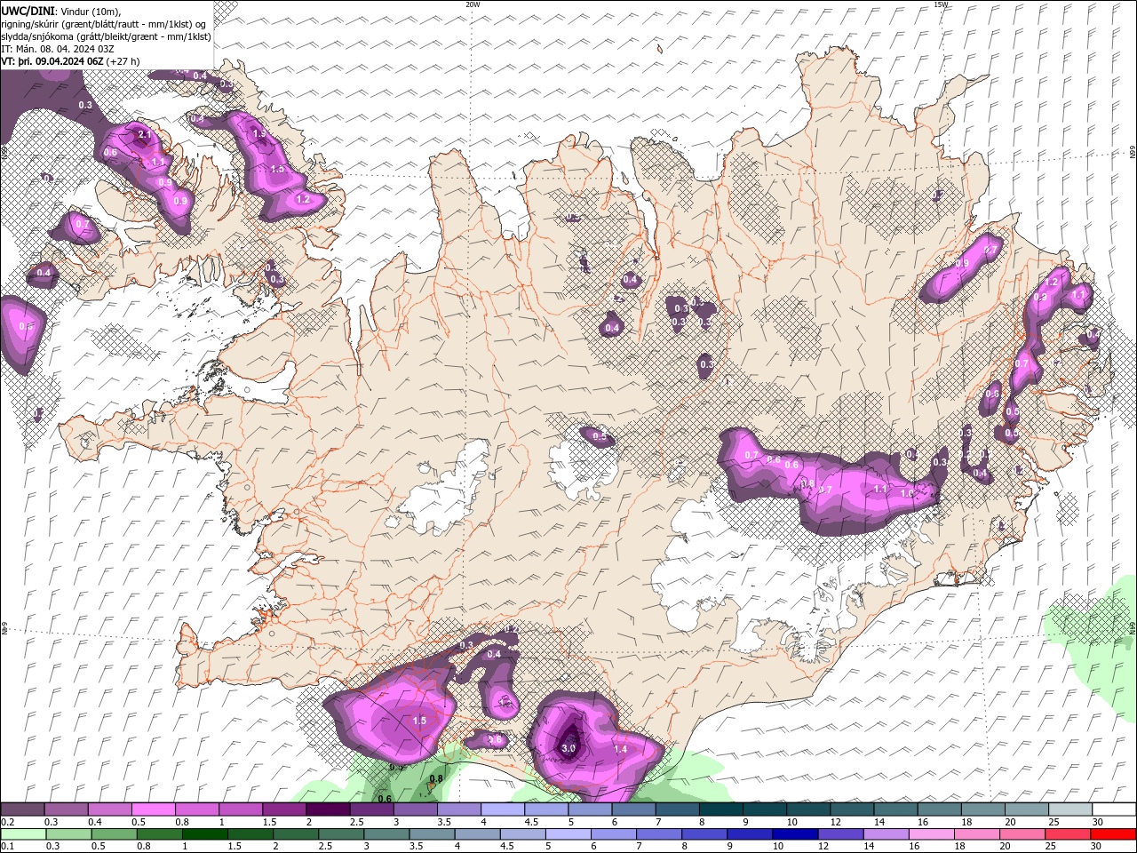Image resolution: width=1137 pixels, height=853 pixels.
Task: Click the '(+27 h)' forecast offset text
Action: 123,61
